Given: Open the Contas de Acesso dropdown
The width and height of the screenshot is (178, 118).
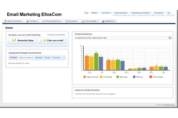Looking at the screenshot, I should click(x=121, y=12).
